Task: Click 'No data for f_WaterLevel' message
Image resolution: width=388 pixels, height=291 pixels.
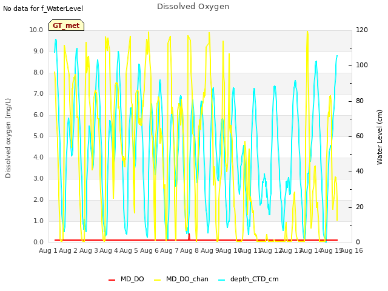Action: (x=43, y=8)
